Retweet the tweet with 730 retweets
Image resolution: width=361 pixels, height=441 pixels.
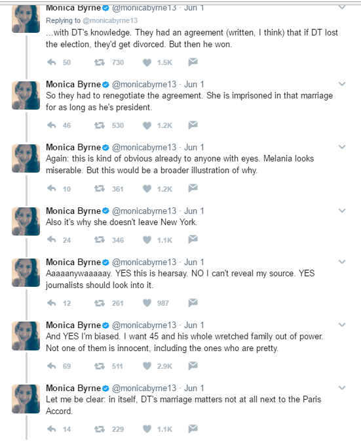click(x=100, y=62)
